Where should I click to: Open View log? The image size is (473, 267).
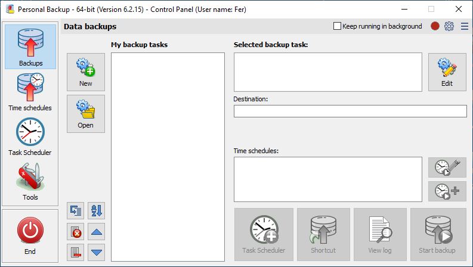380,234
